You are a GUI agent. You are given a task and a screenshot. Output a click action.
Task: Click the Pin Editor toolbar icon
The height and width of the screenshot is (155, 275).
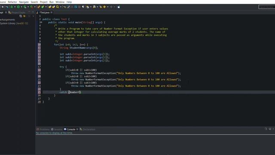[119, 7]
